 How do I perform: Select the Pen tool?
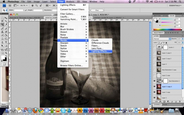2,42
